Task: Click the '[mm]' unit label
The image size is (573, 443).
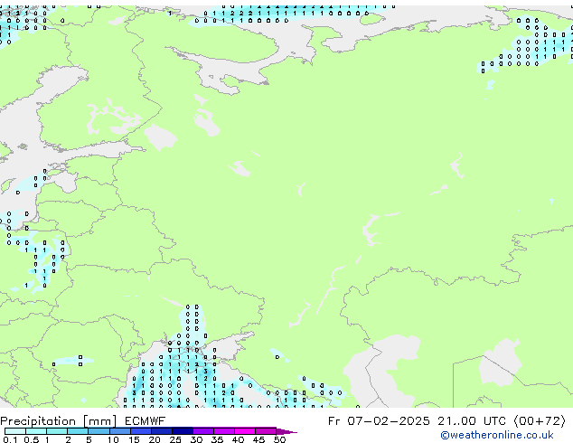Action: click(99, 421)
